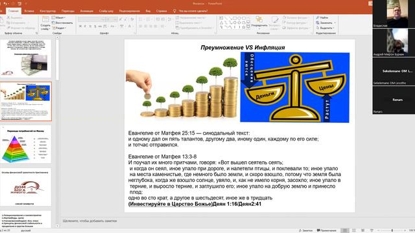Open the font color picker
The width and height of the screenshot is (415, 233).
(130, 26)
